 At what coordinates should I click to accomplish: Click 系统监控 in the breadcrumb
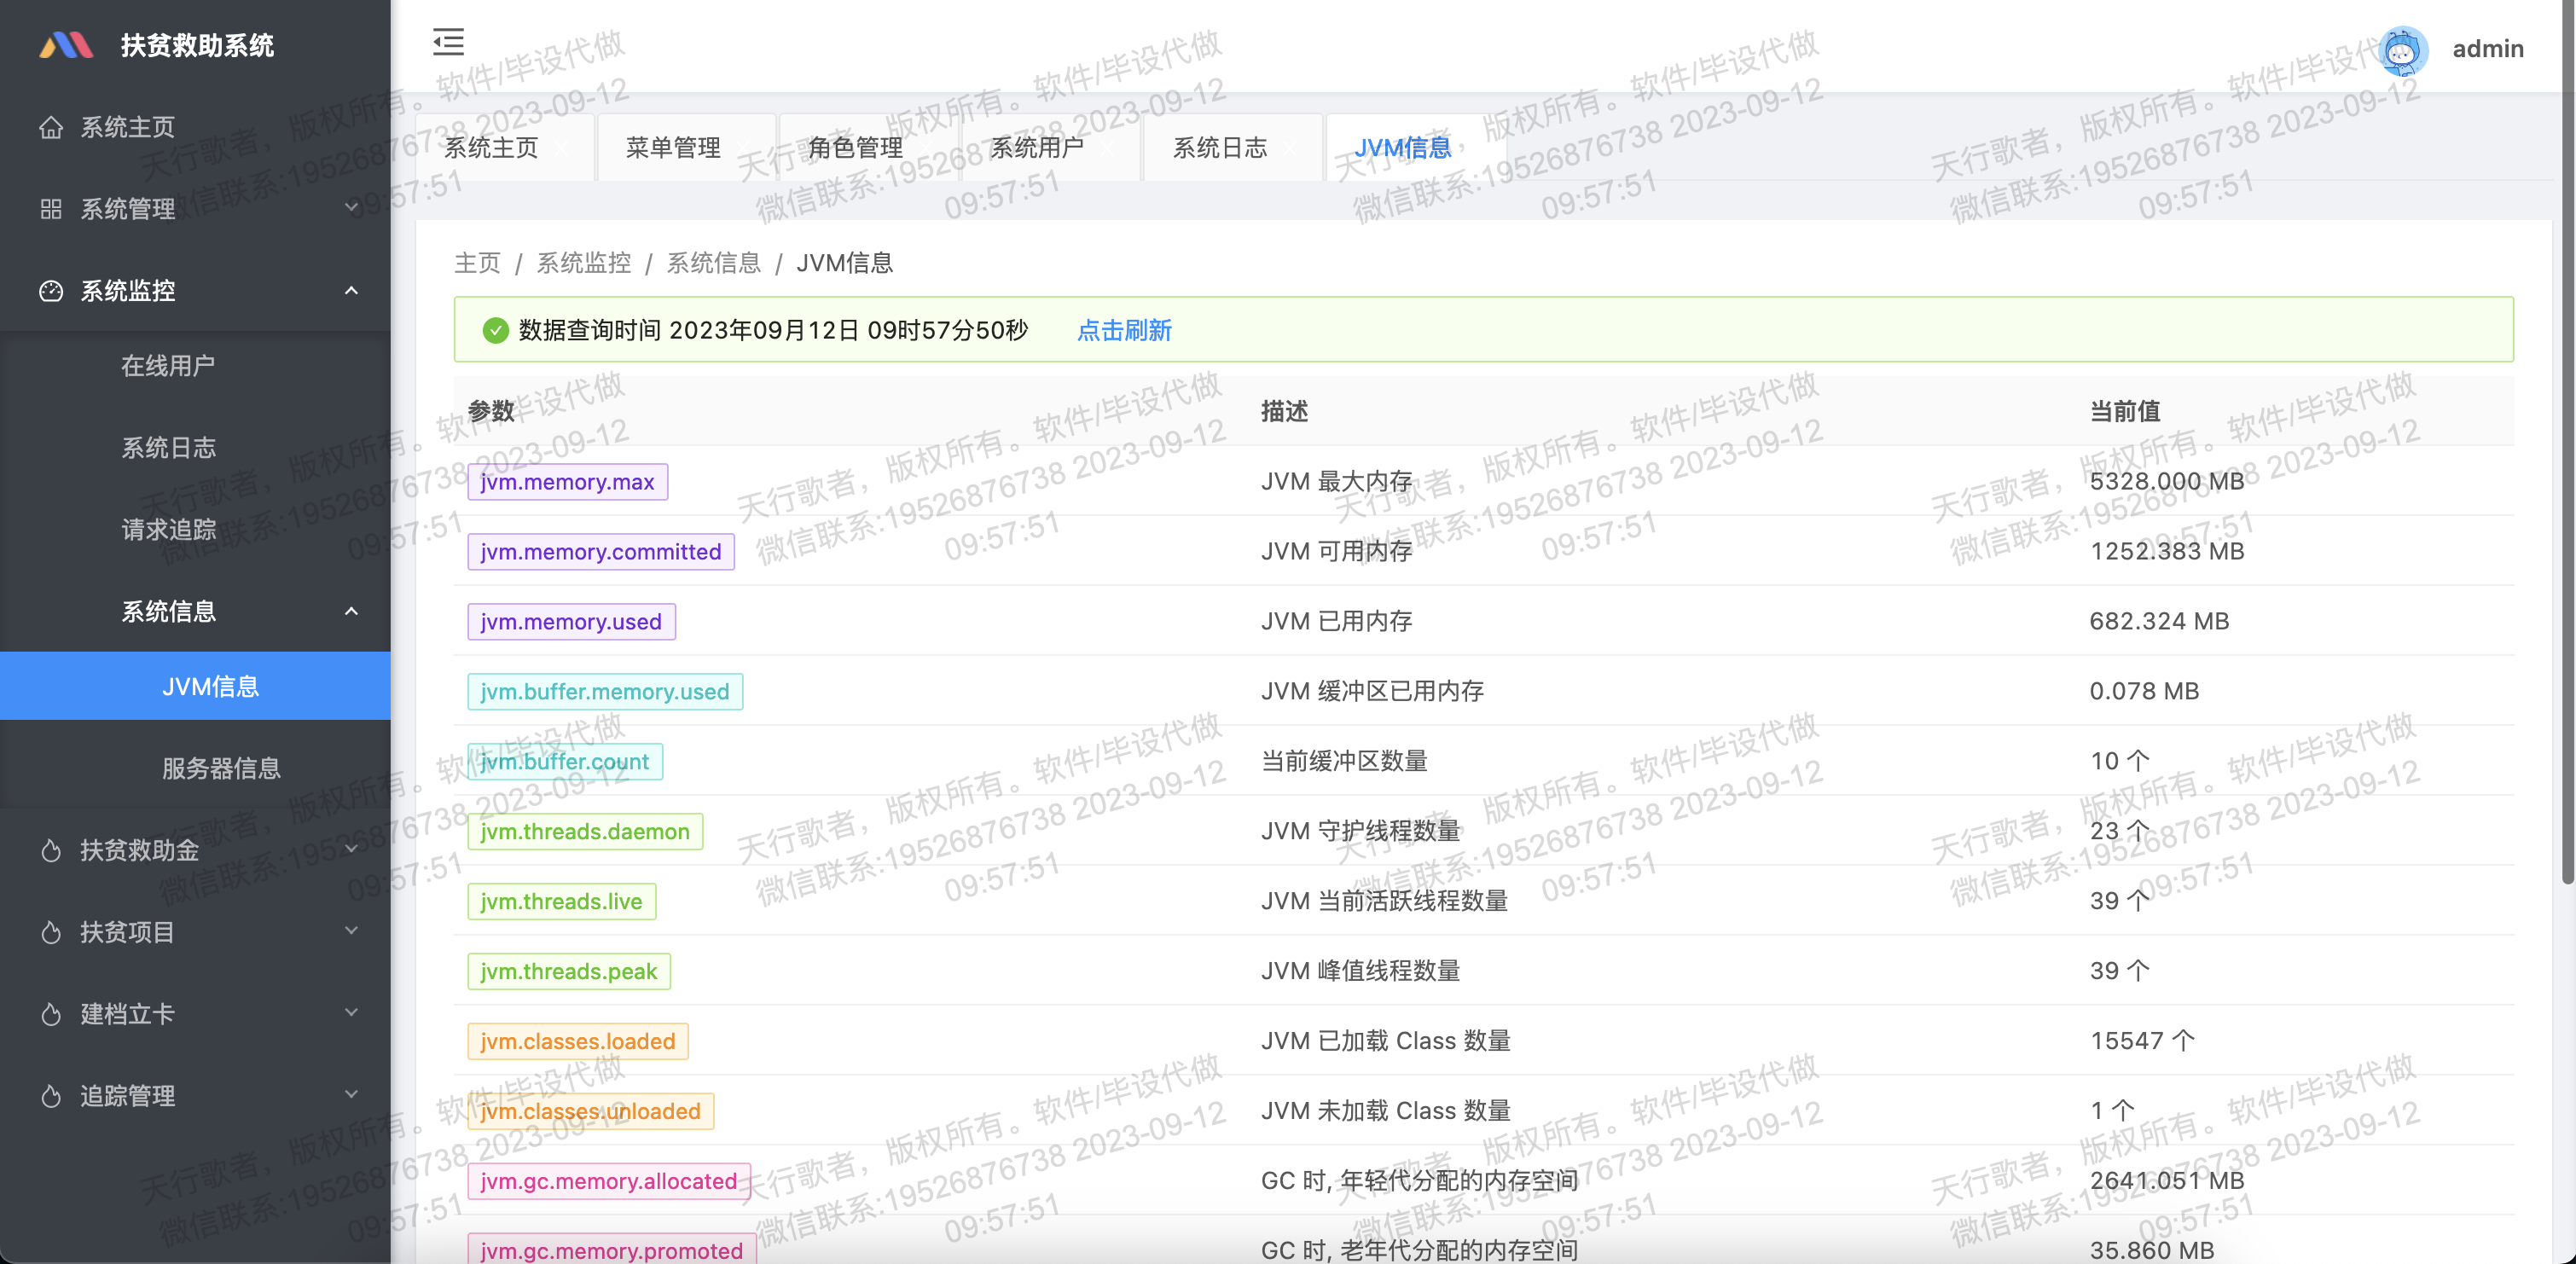point(584,263)
